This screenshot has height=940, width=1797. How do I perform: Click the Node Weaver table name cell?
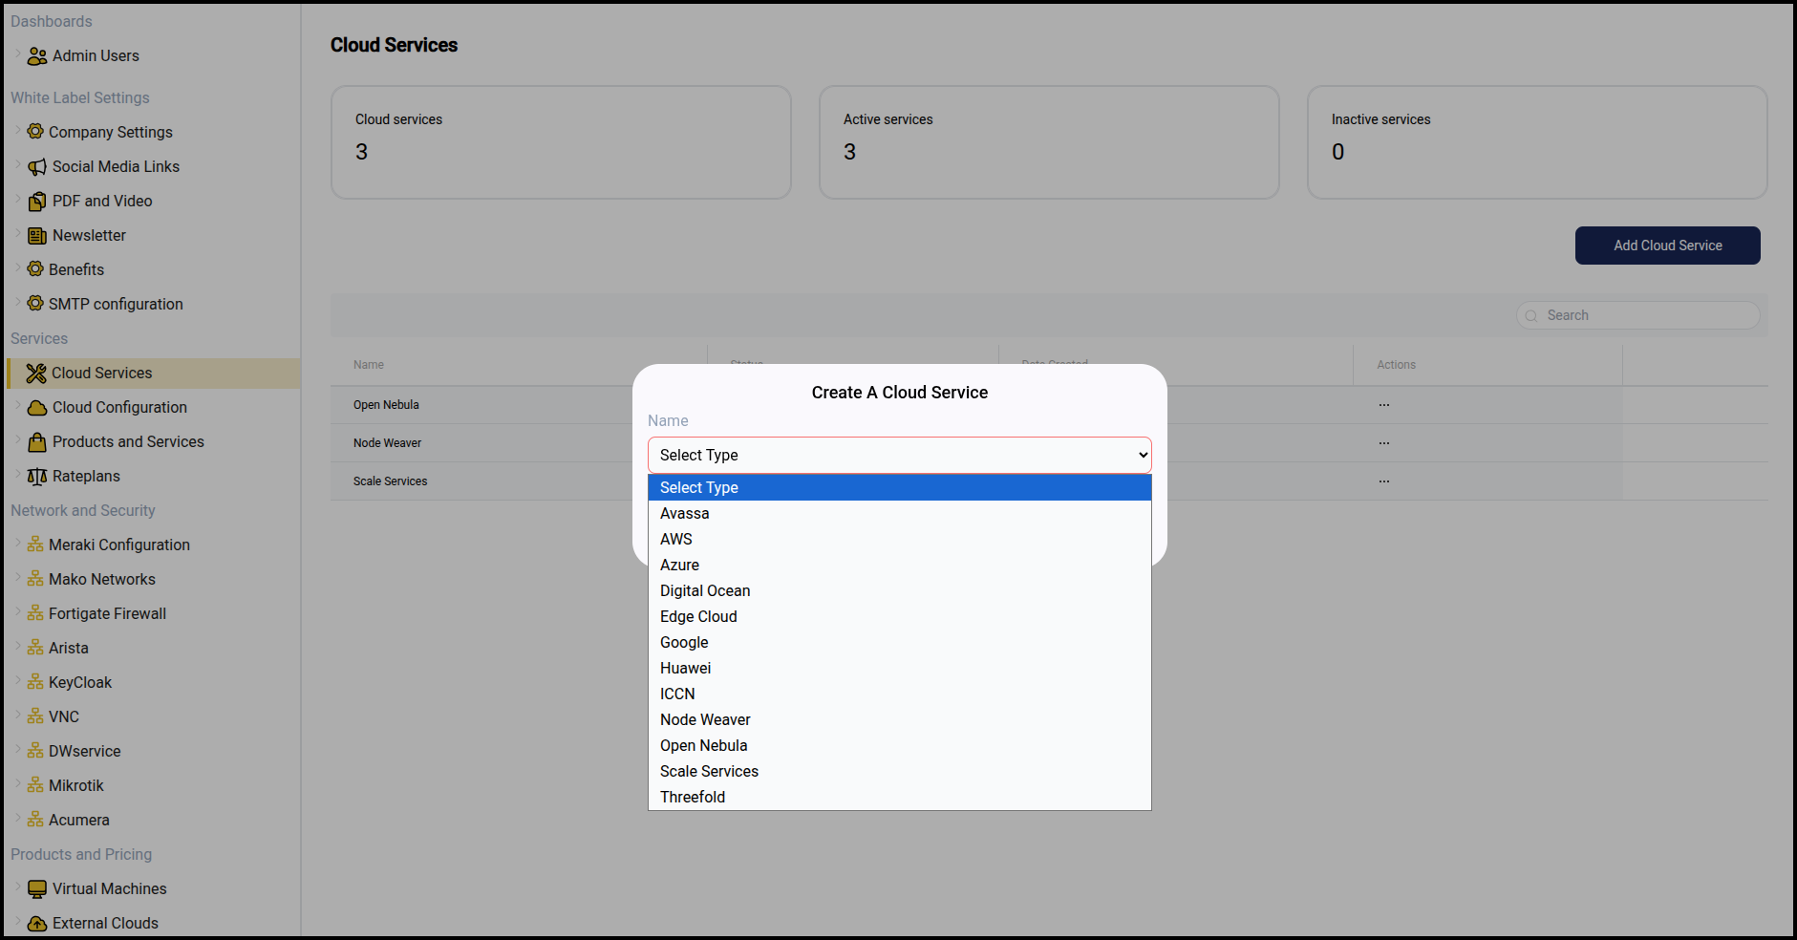pyautogui.click(x=387, y=443)
